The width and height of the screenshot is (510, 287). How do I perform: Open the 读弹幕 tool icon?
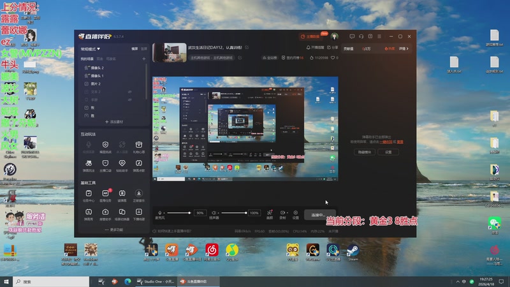(122, 193)
